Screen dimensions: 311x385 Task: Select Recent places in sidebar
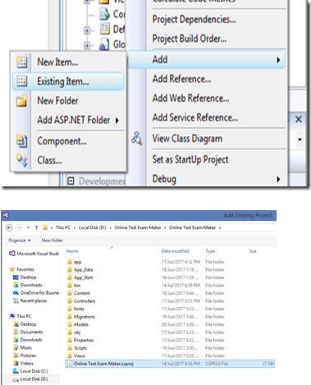[30, 300]
